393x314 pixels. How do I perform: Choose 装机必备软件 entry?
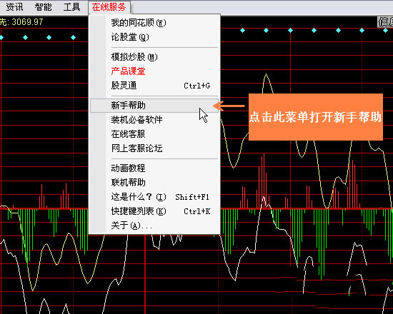[154, 120]
